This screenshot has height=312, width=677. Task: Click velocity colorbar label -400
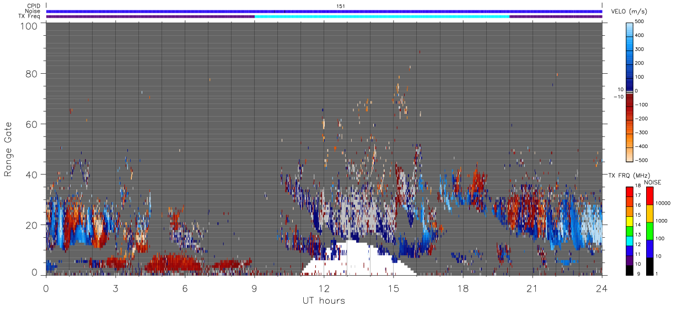(x=641, y=146)
